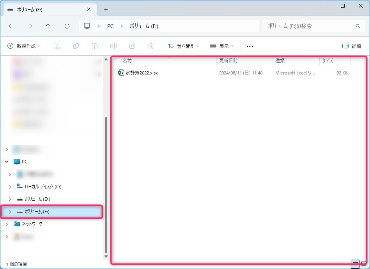Screen dimensions: 370x269
Task: Open the 表示 view dropdown
Action: [x=222, y=46]
